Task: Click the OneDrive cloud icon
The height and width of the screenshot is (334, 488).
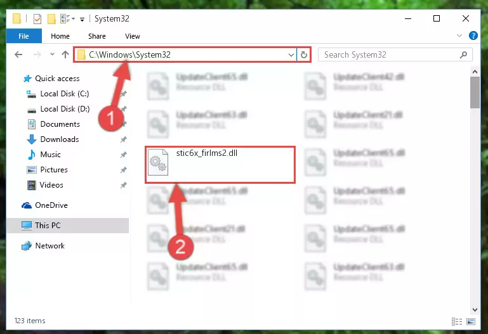Action: 27,205
